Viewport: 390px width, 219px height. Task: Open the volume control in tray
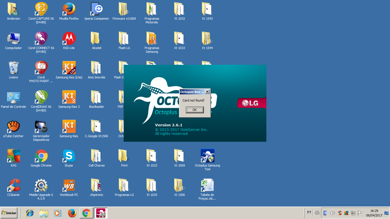[332, 213]
